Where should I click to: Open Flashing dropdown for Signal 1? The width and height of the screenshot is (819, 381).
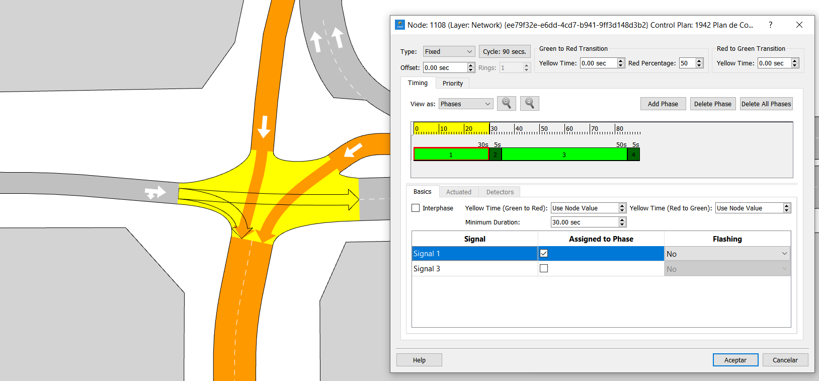click(727, 254)
